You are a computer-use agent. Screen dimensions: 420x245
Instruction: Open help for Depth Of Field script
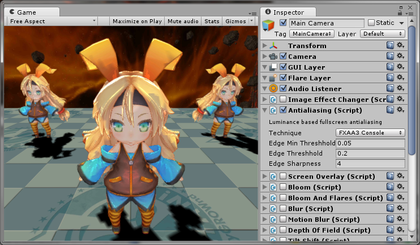point(390,230)
